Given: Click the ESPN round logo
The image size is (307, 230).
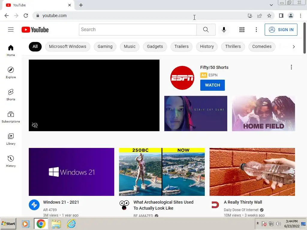Looking at the screenshot, I should coord(182,78).
